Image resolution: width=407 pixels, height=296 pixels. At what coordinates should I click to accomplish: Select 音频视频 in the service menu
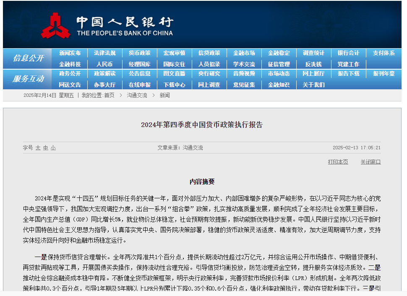click(x=244, y=74)
